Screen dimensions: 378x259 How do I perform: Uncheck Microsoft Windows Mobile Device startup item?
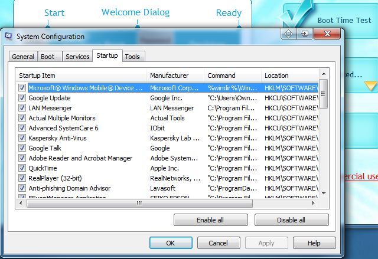[x=22, y=88]
